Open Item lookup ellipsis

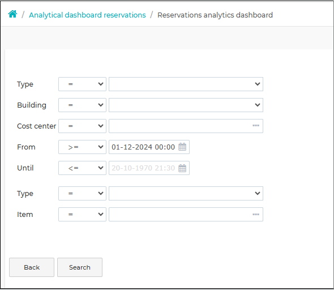pyautogui.click(x=256, y=214)
